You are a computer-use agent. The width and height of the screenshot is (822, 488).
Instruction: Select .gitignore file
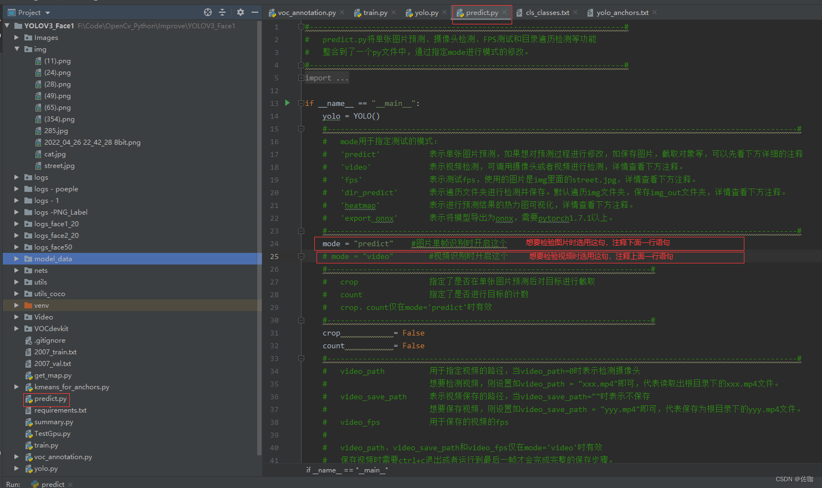[x=49, y=340]
